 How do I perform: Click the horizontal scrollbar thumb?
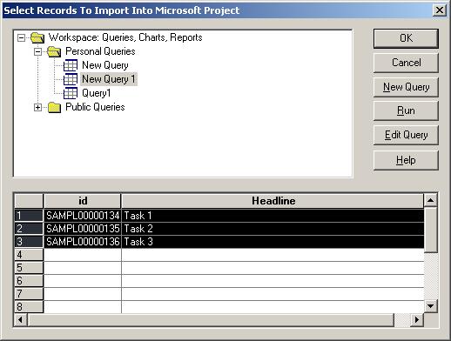211,319
